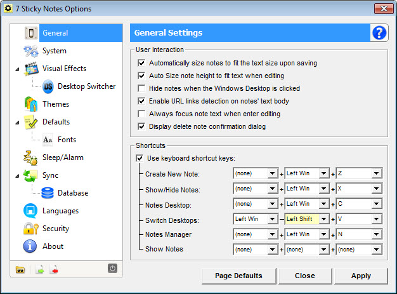397x294 pixels.
Task: Click the Page Defaults button
Action: [238, 276]
